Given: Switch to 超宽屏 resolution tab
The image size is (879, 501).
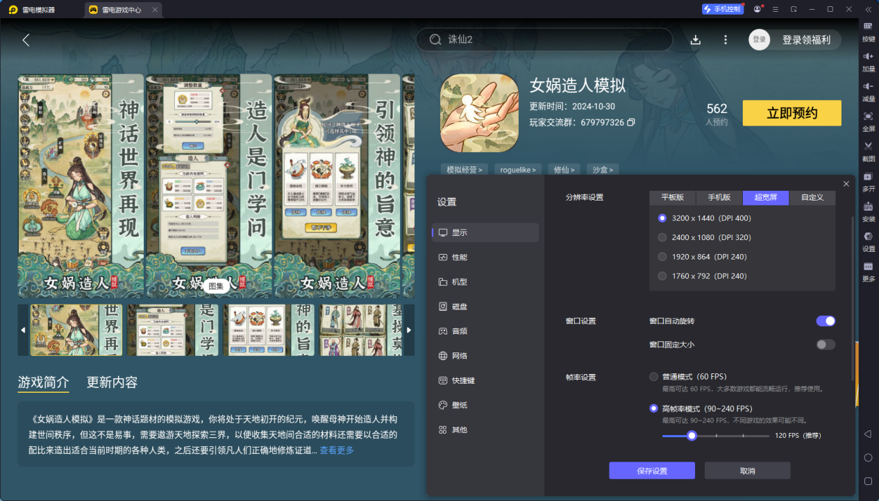Looking at the screenshot, I should click(766, 198).
